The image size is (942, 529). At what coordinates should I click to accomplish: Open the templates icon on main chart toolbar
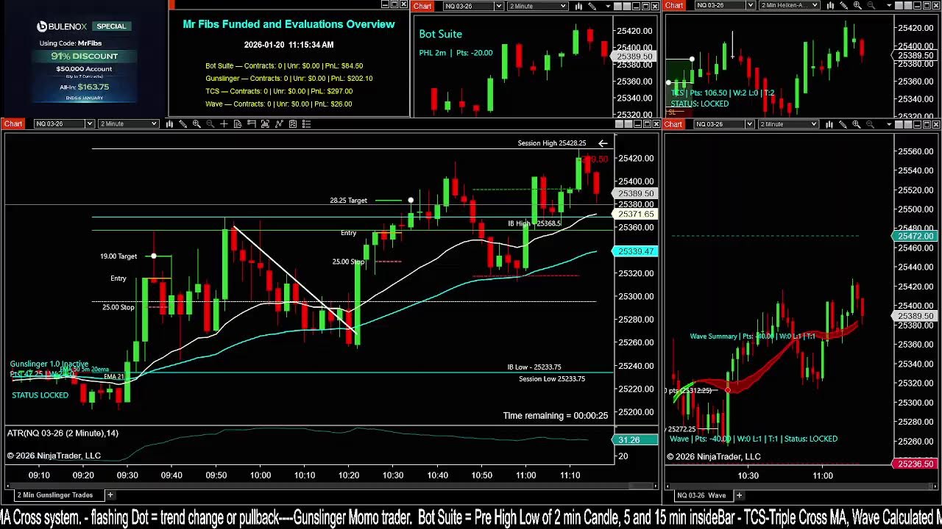(x=292, y=123)
